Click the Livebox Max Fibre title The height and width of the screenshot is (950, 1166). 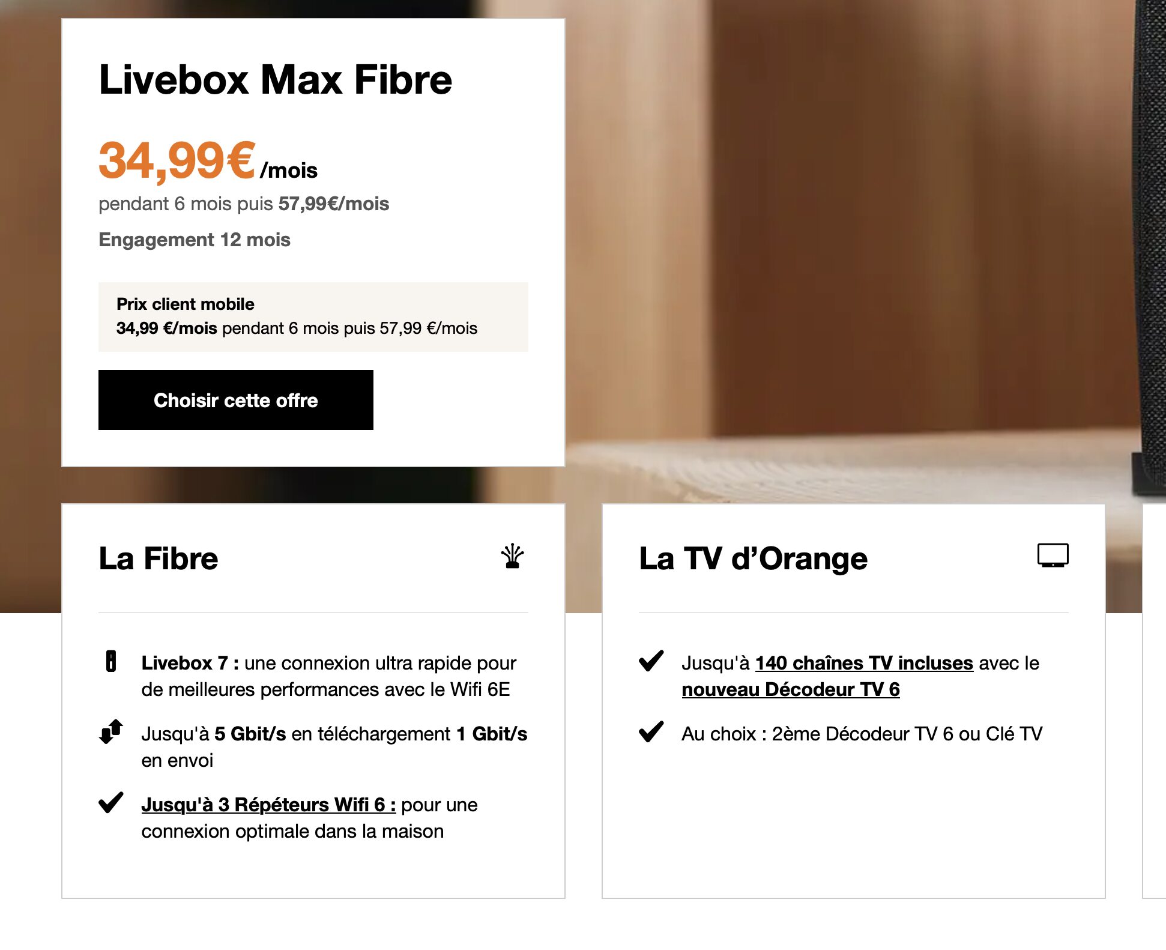pos(276,80)
